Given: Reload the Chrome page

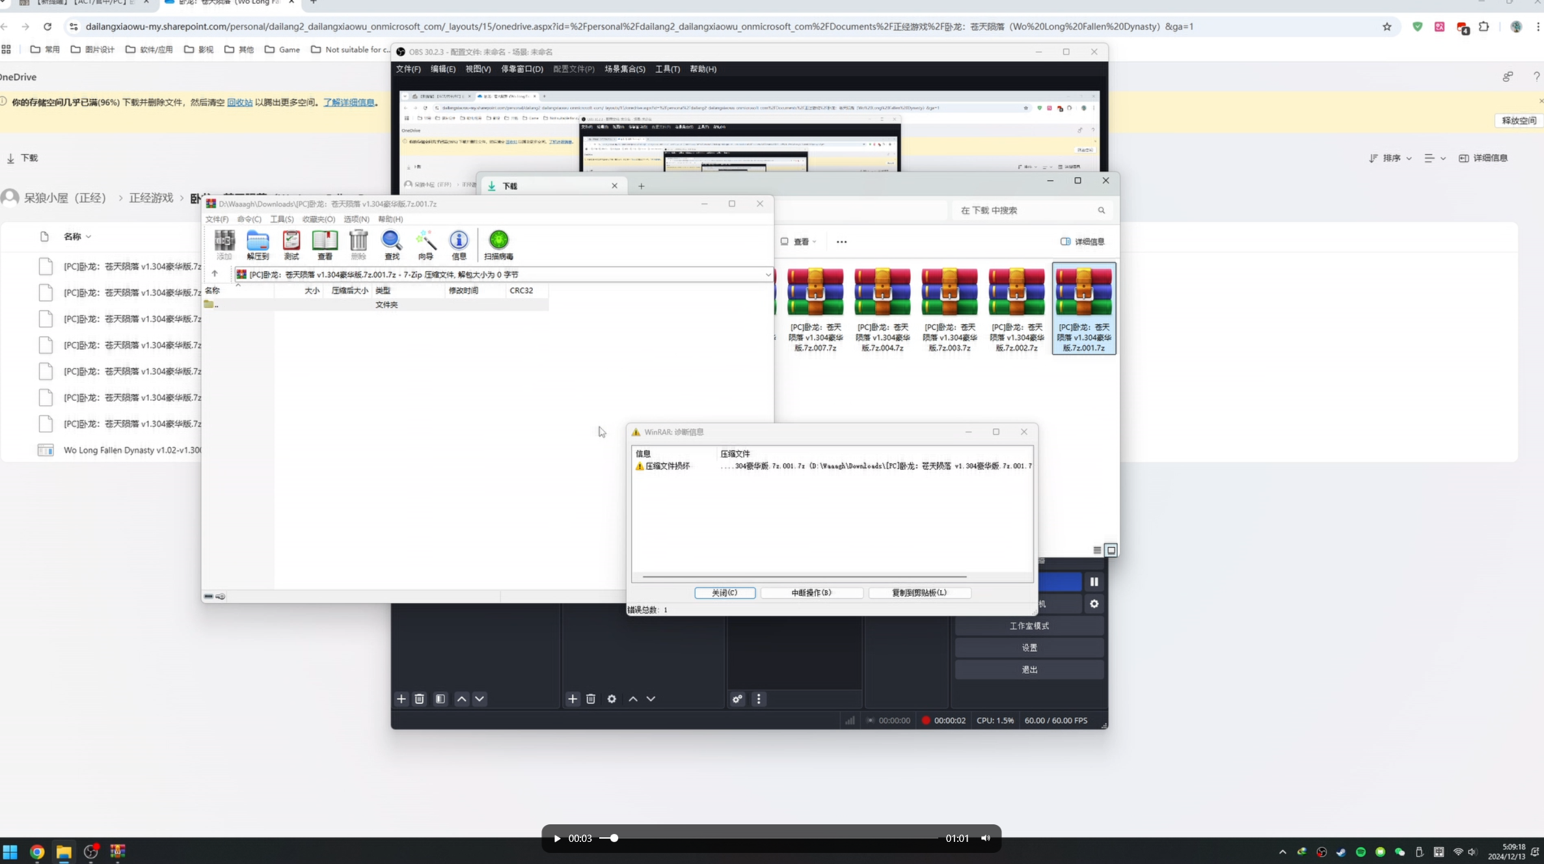Looking at the screenshot, I should 47,27.
